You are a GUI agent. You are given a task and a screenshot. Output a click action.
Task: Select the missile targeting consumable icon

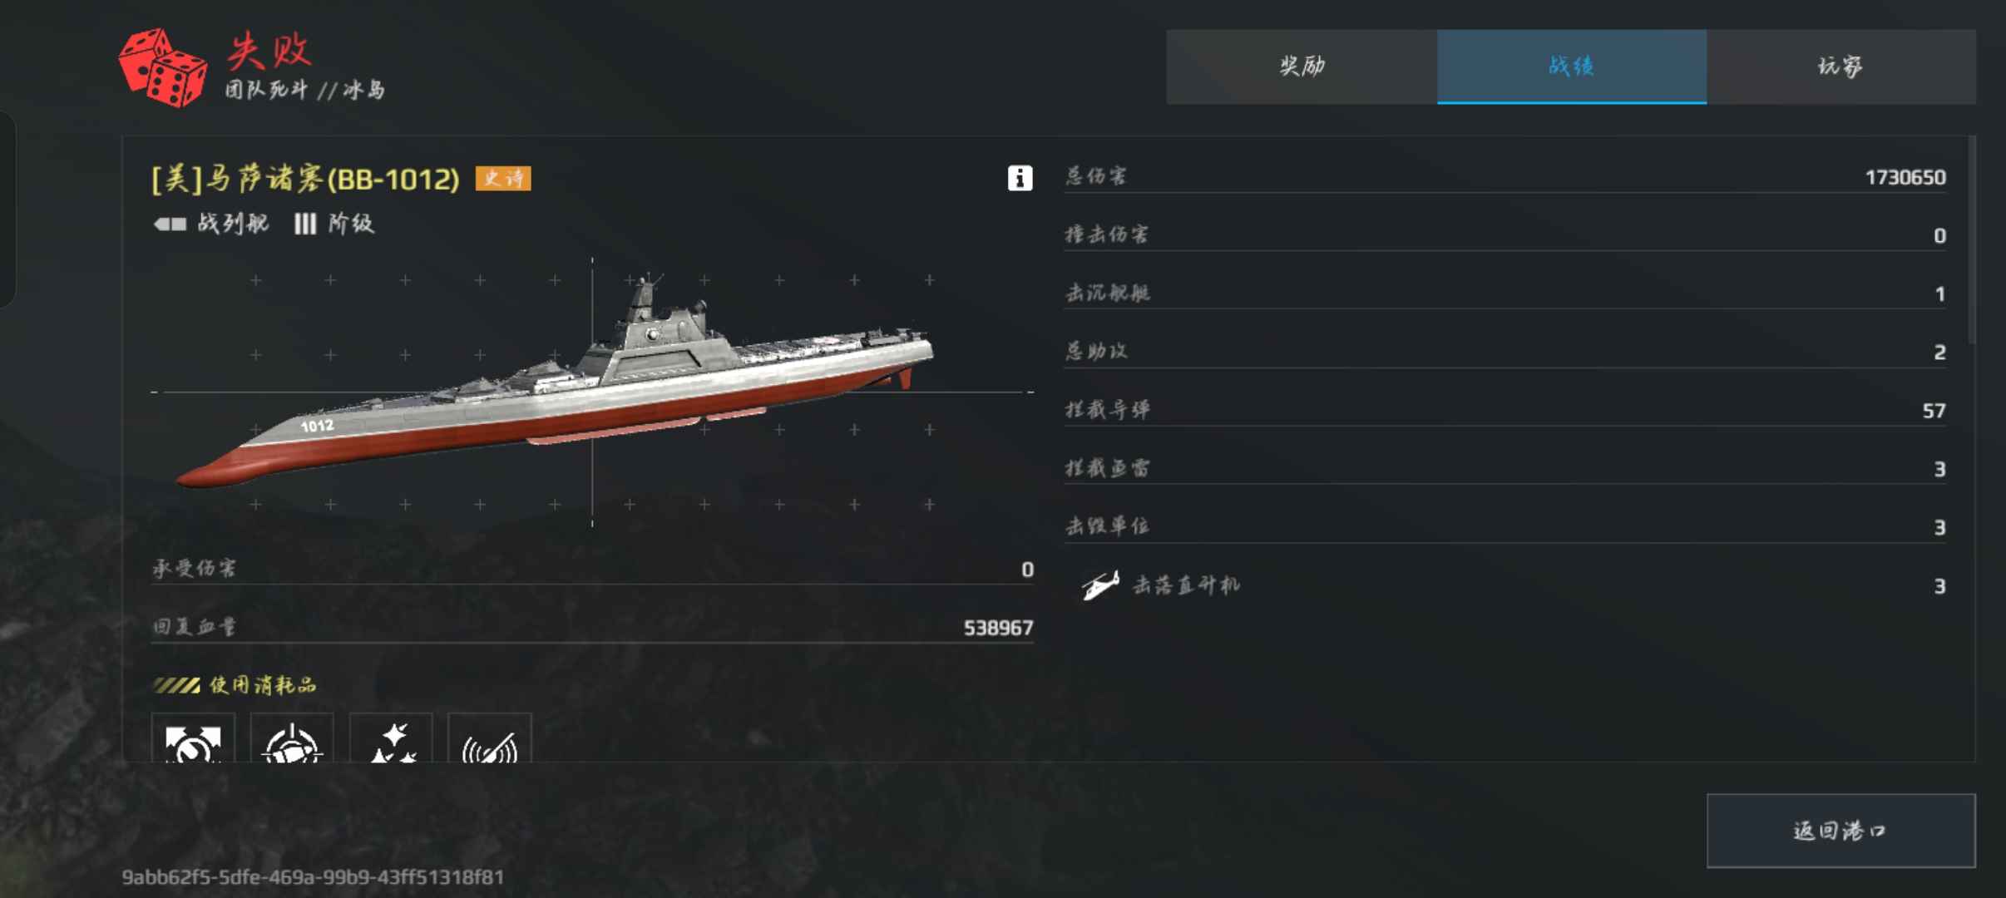click(x=292, y=739)
